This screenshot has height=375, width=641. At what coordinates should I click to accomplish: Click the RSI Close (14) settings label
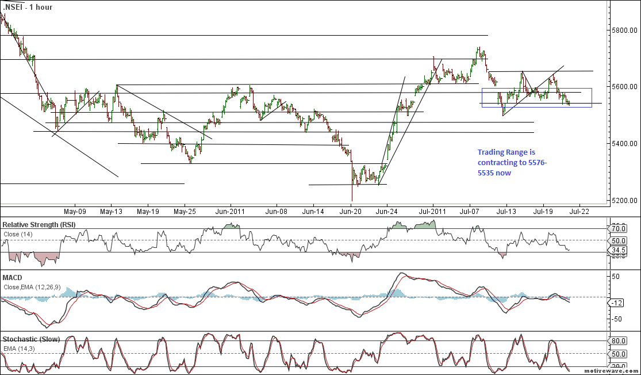click(18, 234)
